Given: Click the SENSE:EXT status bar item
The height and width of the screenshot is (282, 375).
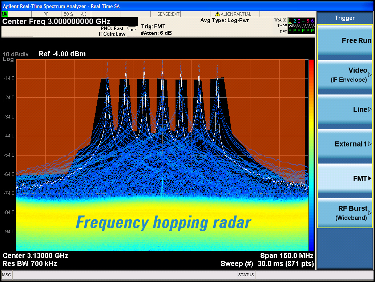Looking at the screenshot, I should click(168, 14).
